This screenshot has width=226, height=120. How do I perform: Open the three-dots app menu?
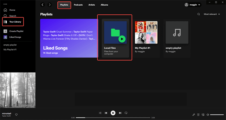[x=5, y=4]
